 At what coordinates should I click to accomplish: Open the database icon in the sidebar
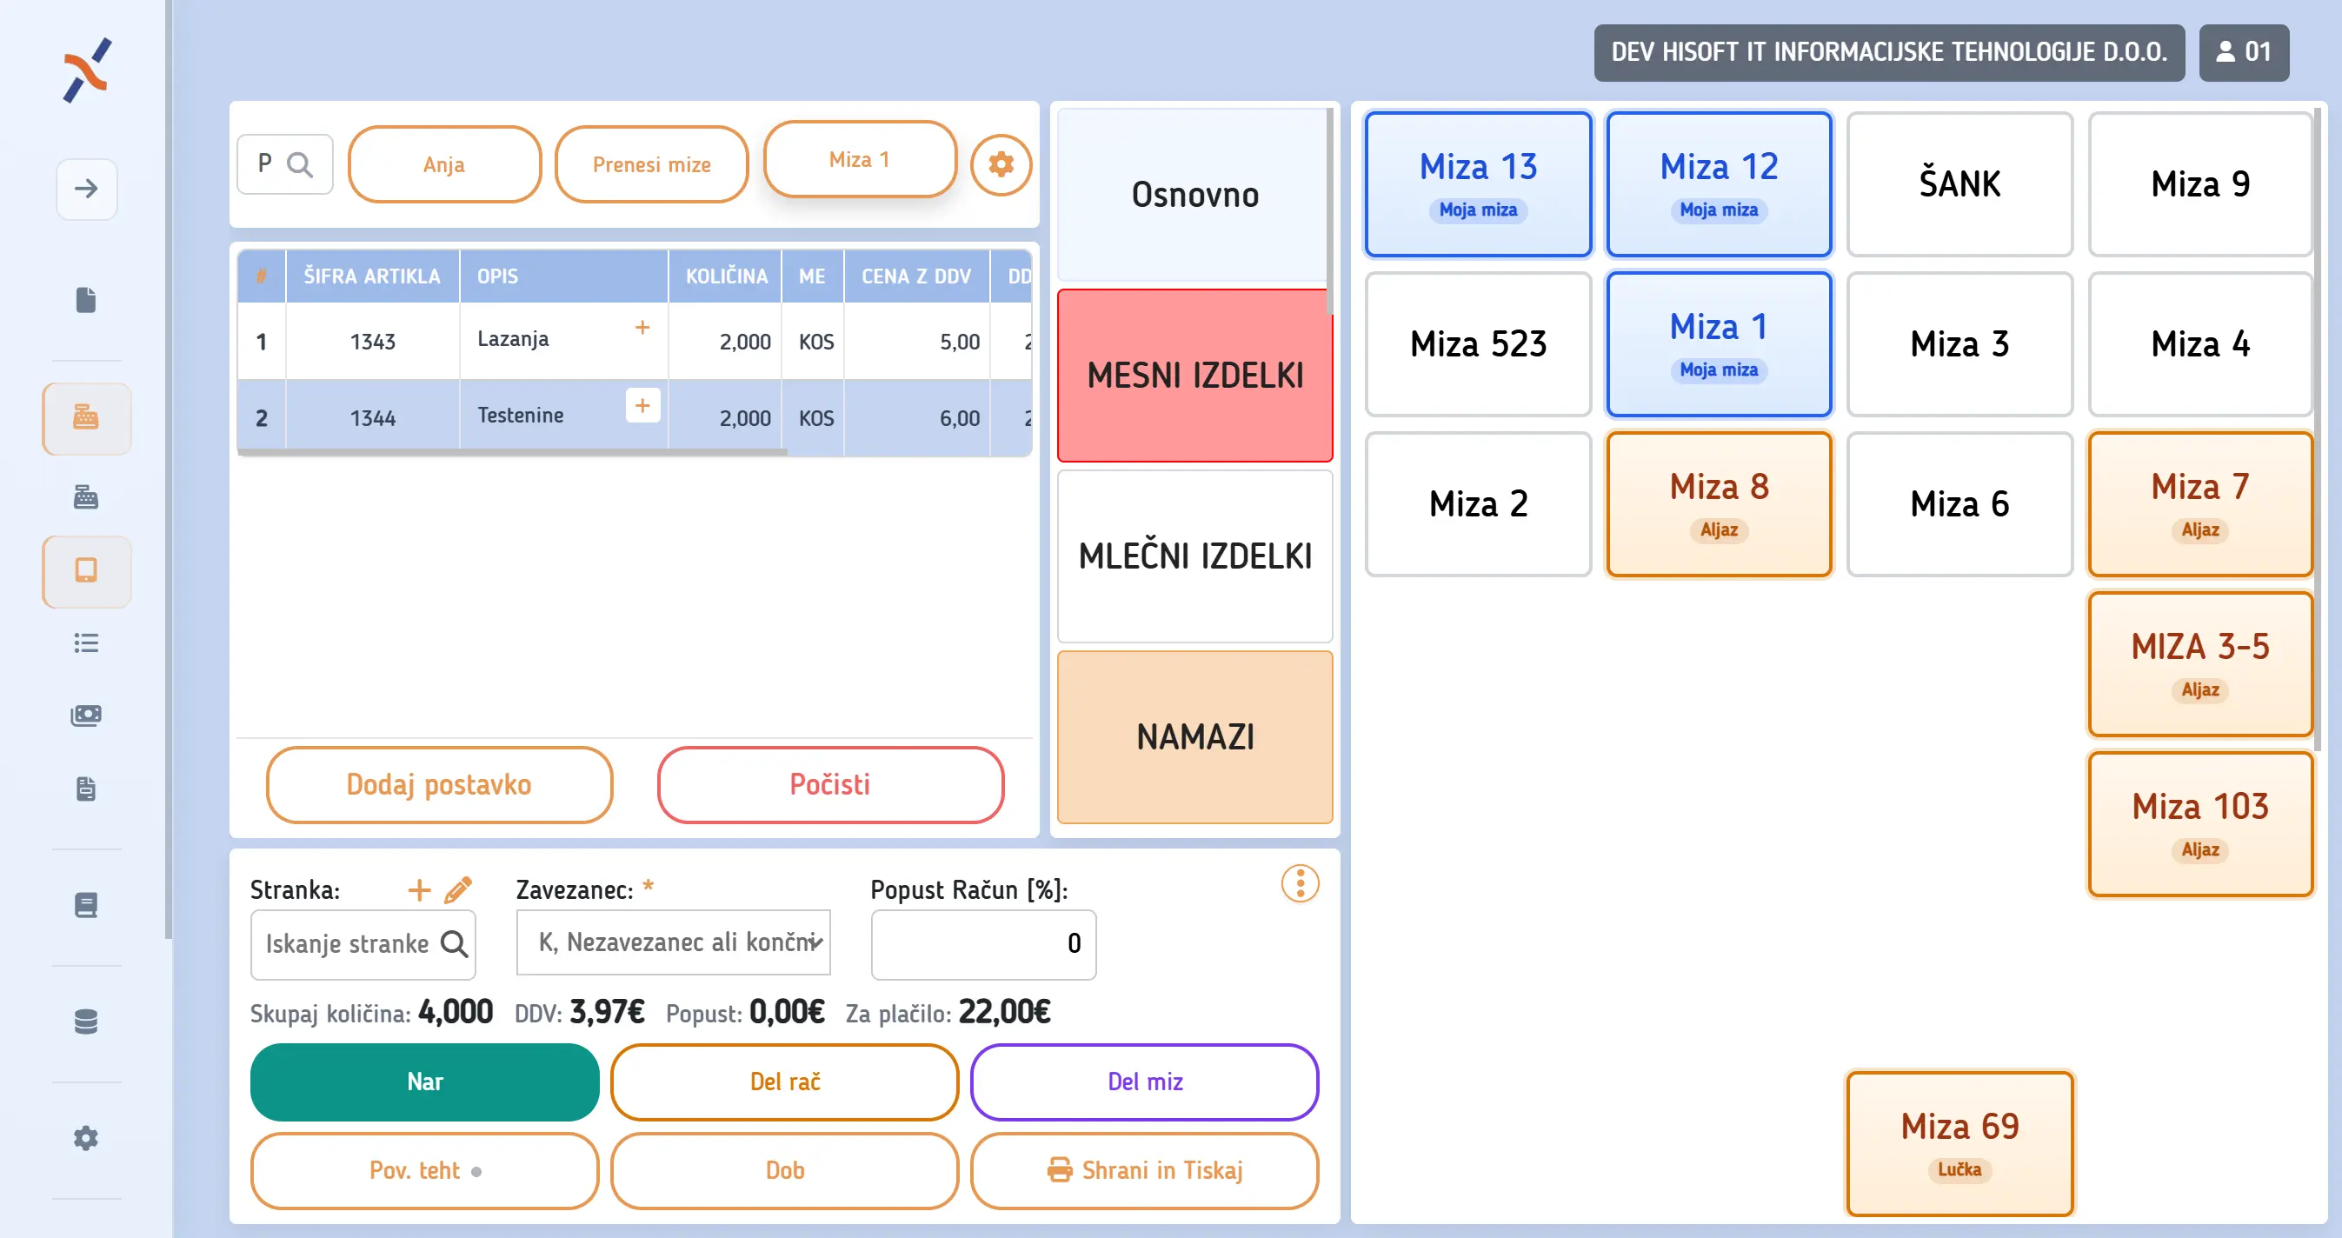point(86,1022)
